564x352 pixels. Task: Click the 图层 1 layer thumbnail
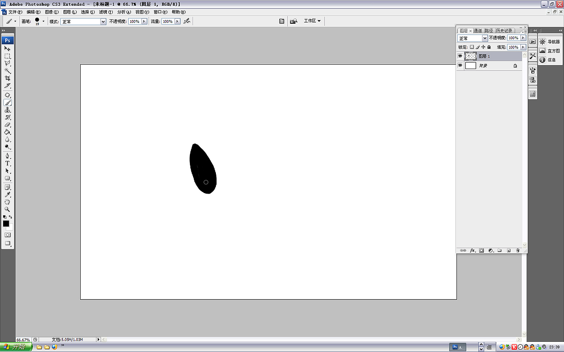(471, 56)
